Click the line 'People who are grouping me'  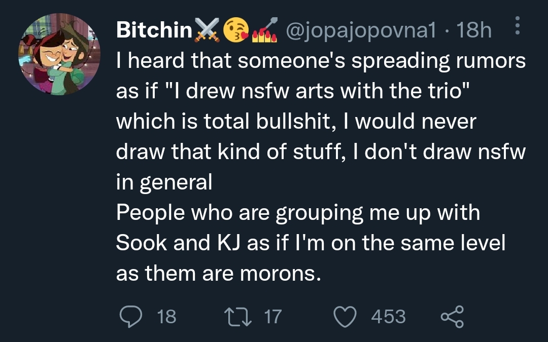298,212
